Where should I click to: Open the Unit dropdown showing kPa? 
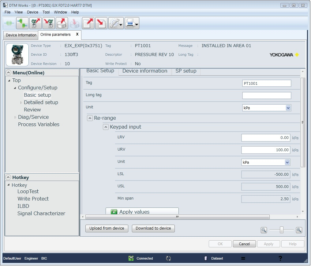(288, 107)
